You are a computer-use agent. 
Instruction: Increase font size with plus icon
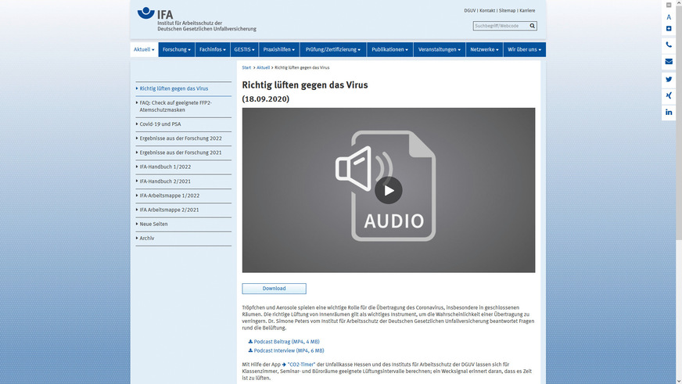(669, 29)
